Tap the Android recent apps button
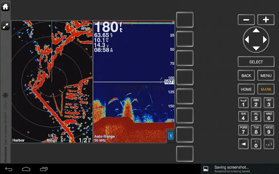Screen dimensions: 279x174 coord(44,169)
